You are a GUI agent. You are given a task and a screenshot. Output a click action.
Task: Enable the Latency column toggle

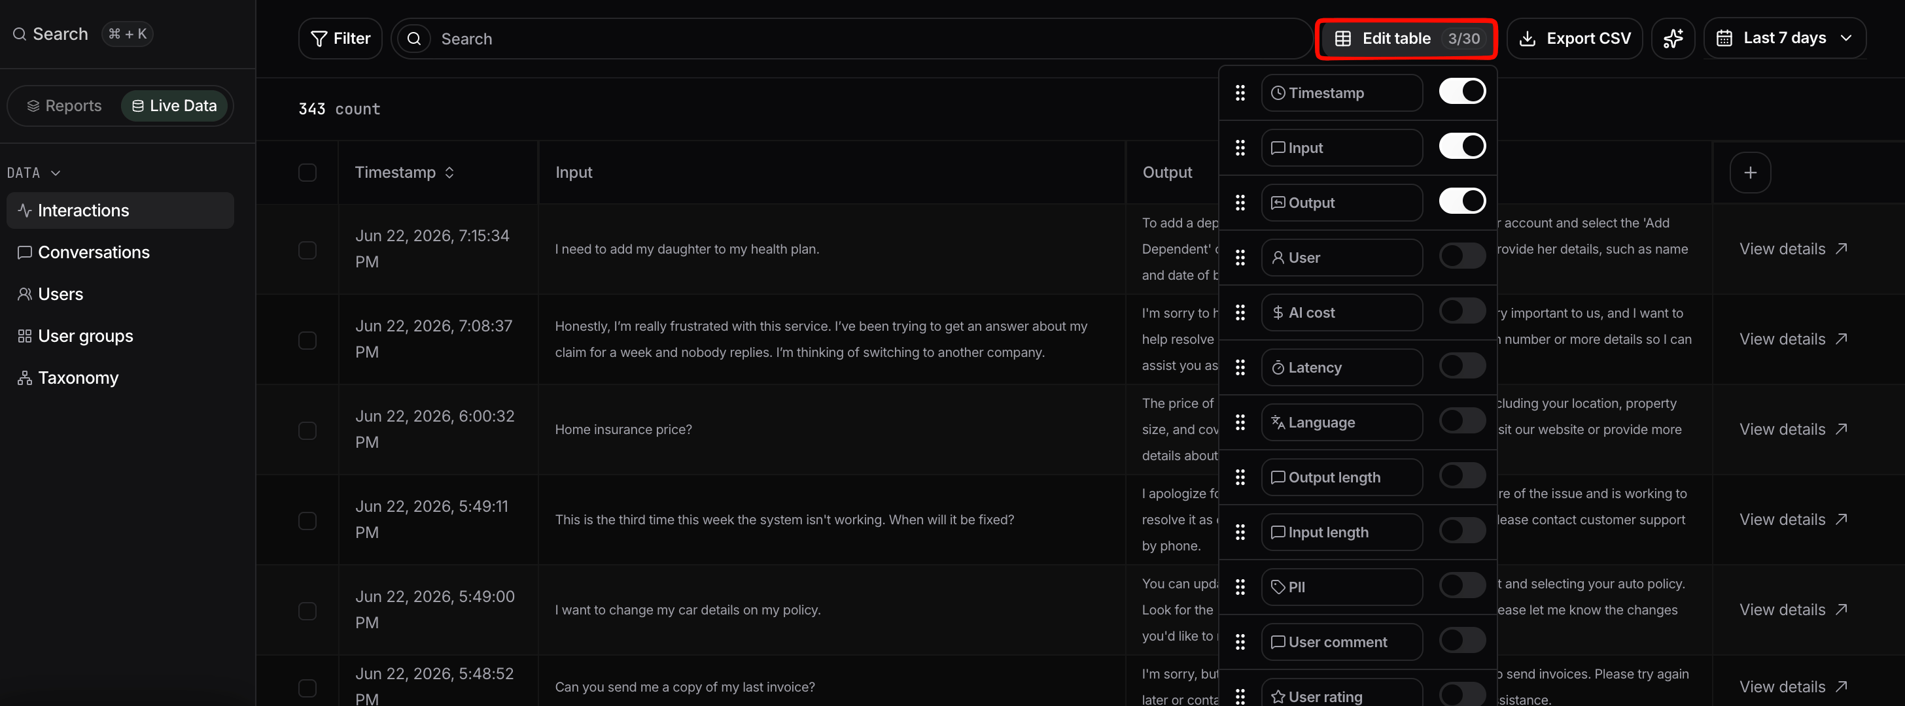[1462, 366]
